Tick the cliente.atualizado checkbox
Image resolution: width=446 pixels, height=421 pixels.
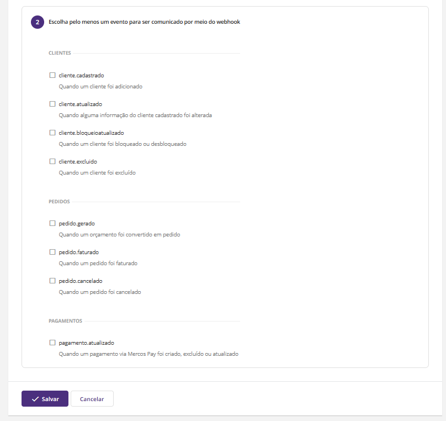[52, 104]
